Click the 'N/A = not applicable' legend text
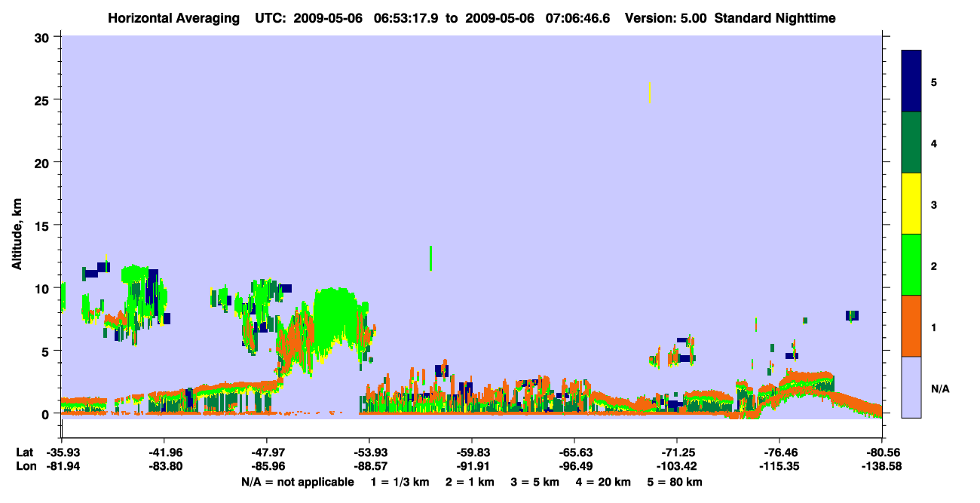This screenshot has width=980, height=503. (297, 482)
